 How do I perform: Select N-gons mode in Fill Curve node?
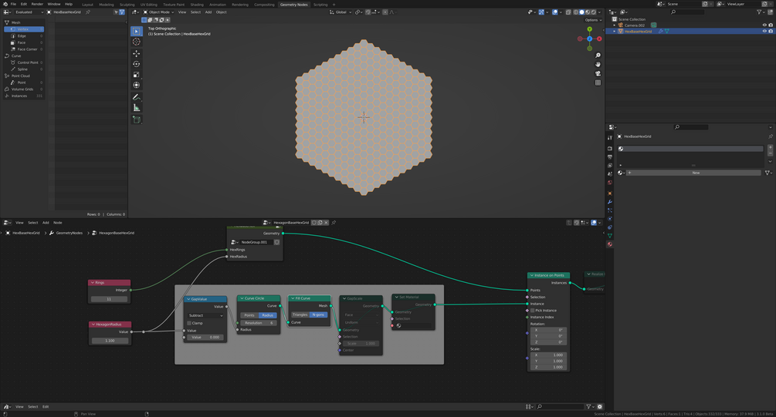(318, 314)
